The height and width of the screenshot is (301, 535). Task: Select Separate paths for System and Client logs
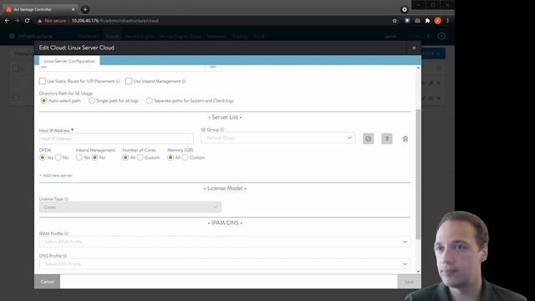(x=149, y=100)
